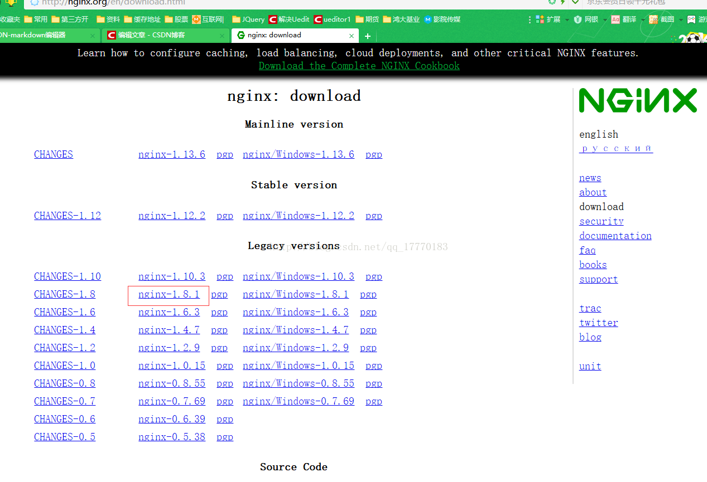Viewport: 707px width, 482px height.
Task: Select the nginx: download tab
Action: [295, 35]
